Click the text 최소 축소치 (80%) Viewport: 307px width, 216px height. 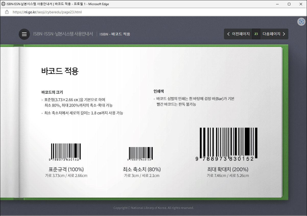pos(142,169)
